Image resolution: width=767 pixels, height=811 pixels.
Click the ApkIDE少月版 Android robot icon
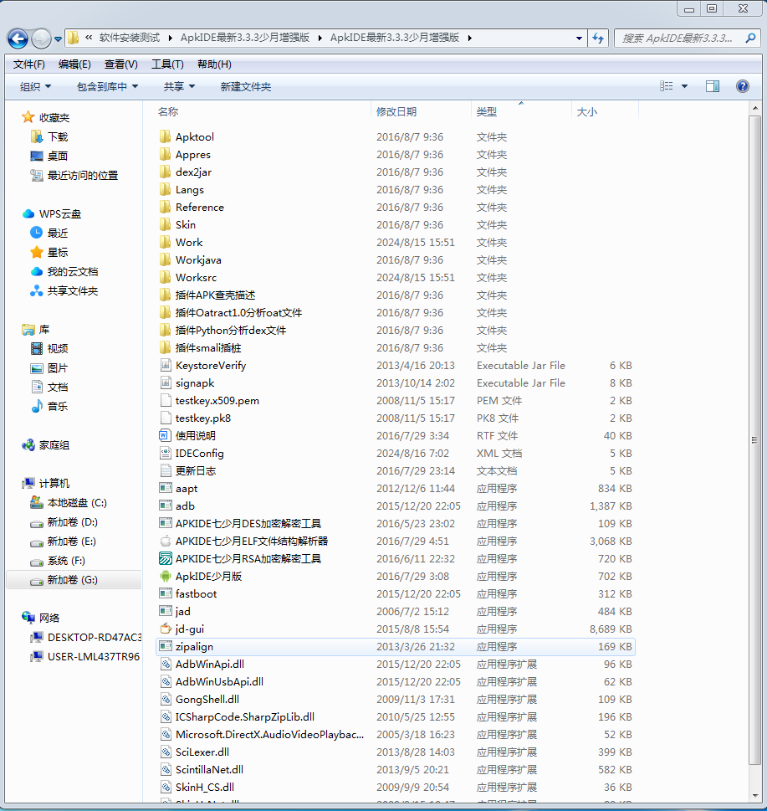(165, 576)
